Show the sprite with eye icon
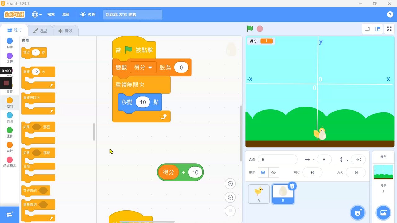397x223 pixels. (x=263, y=173)
